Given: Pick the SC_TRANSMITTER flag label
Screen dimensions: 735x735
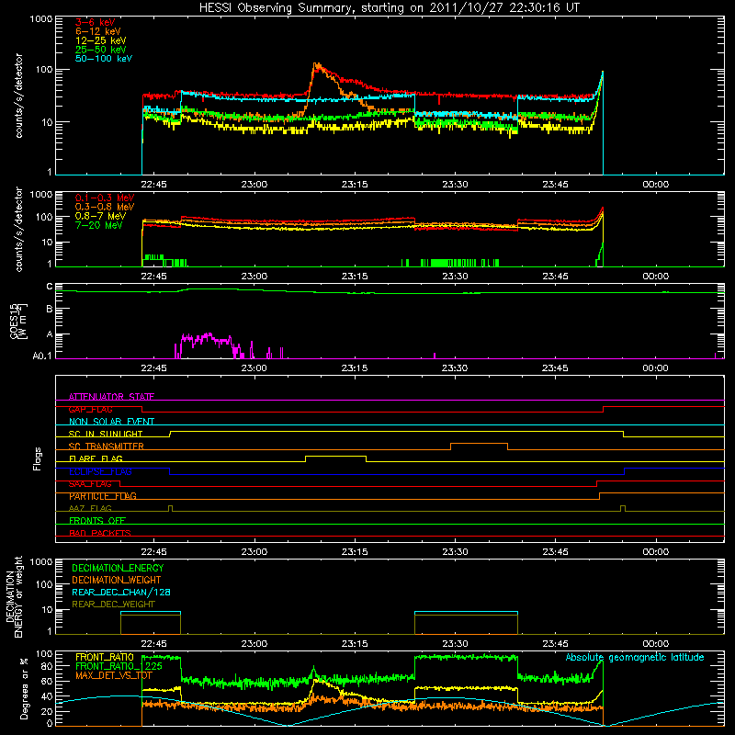Looking at the screenshot, I should click(107, 447).
